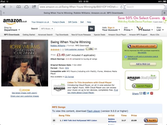167x125 pixels.
Task: Share album by email envelope icon
Action: pyautogui.click(x=141, y=93)
